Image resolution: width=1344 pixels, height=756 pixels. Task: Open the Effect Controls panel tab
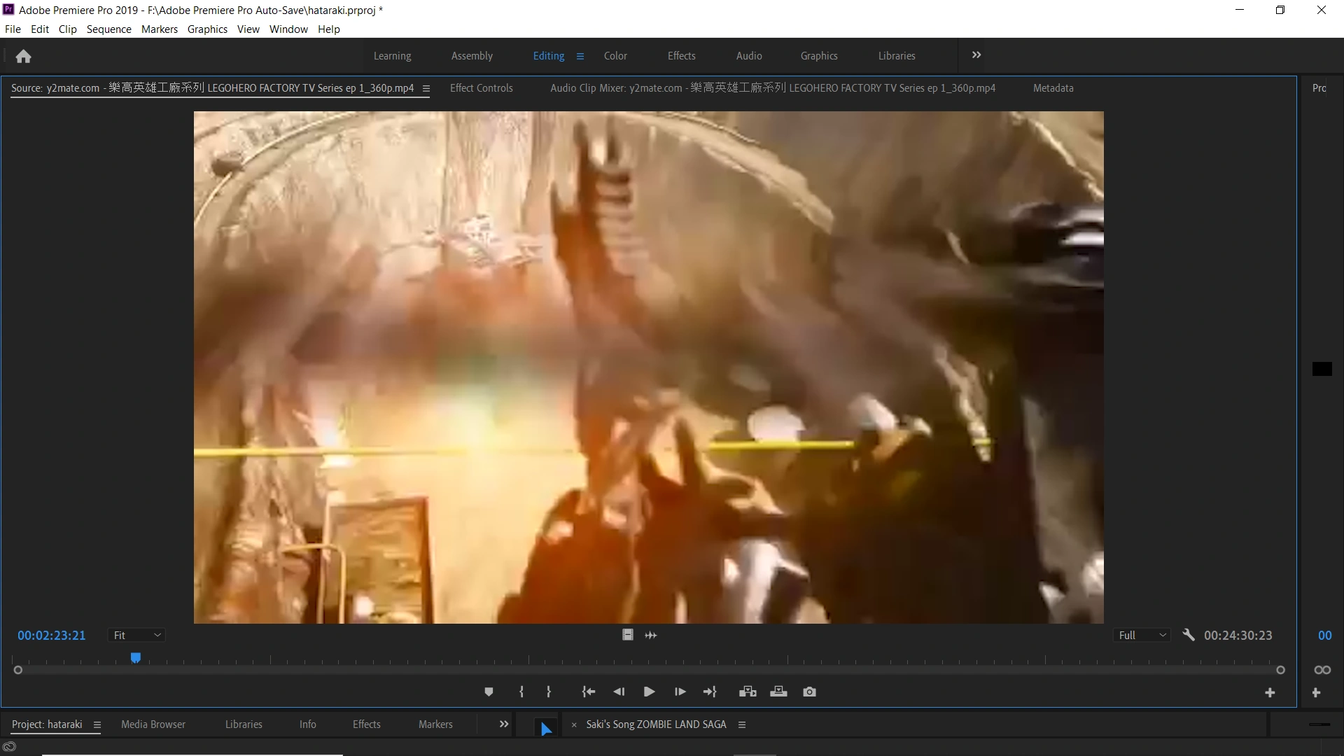[x=481, y=88]
